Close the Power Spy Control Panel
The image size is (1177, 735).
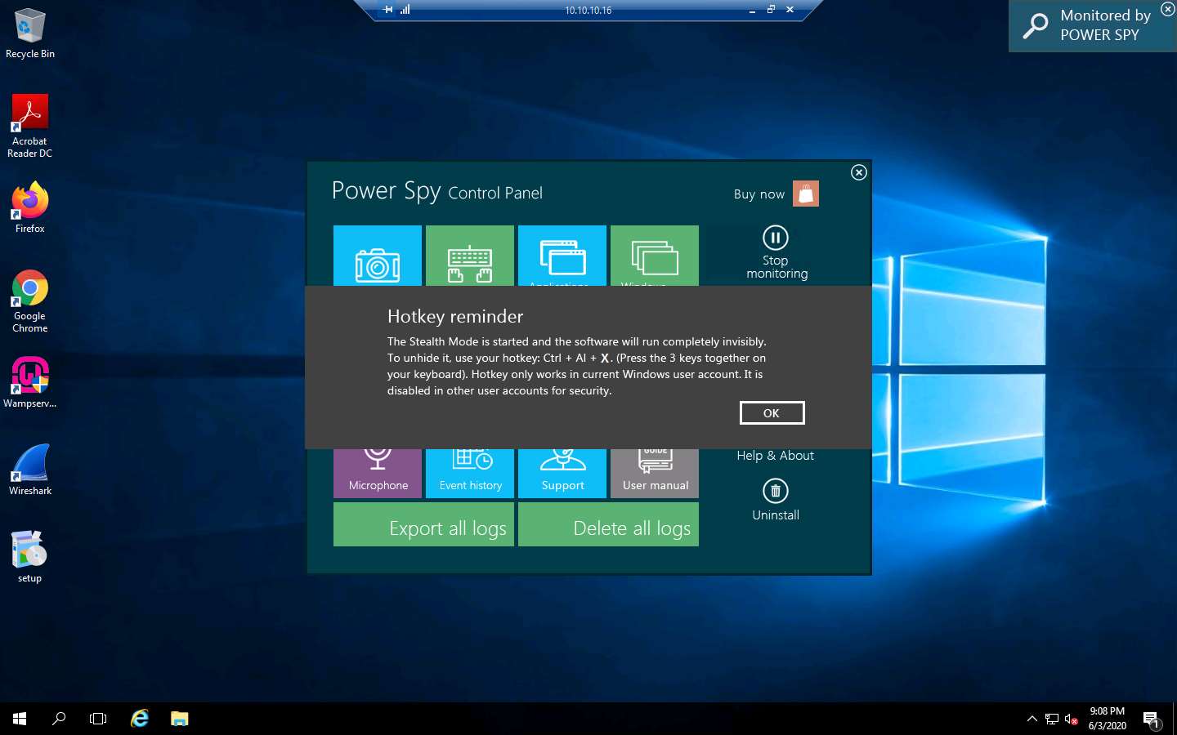pyautogui.click(x=858, y=172)
